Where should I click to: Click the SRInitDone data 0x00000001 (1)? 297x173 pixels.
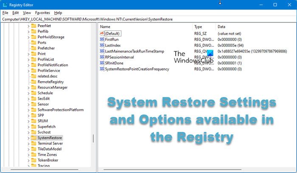[230, 63]
